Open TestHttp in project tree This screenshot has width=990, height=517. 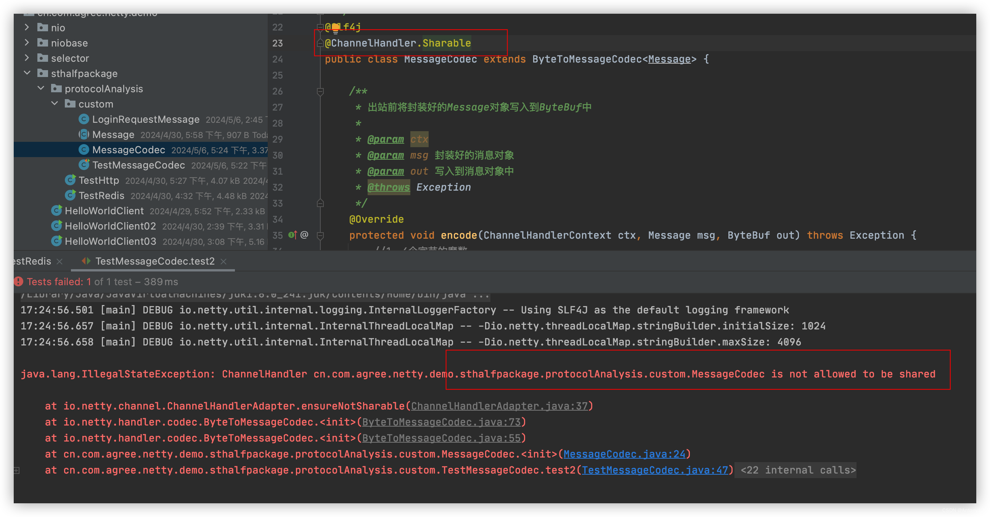point(99,180)
